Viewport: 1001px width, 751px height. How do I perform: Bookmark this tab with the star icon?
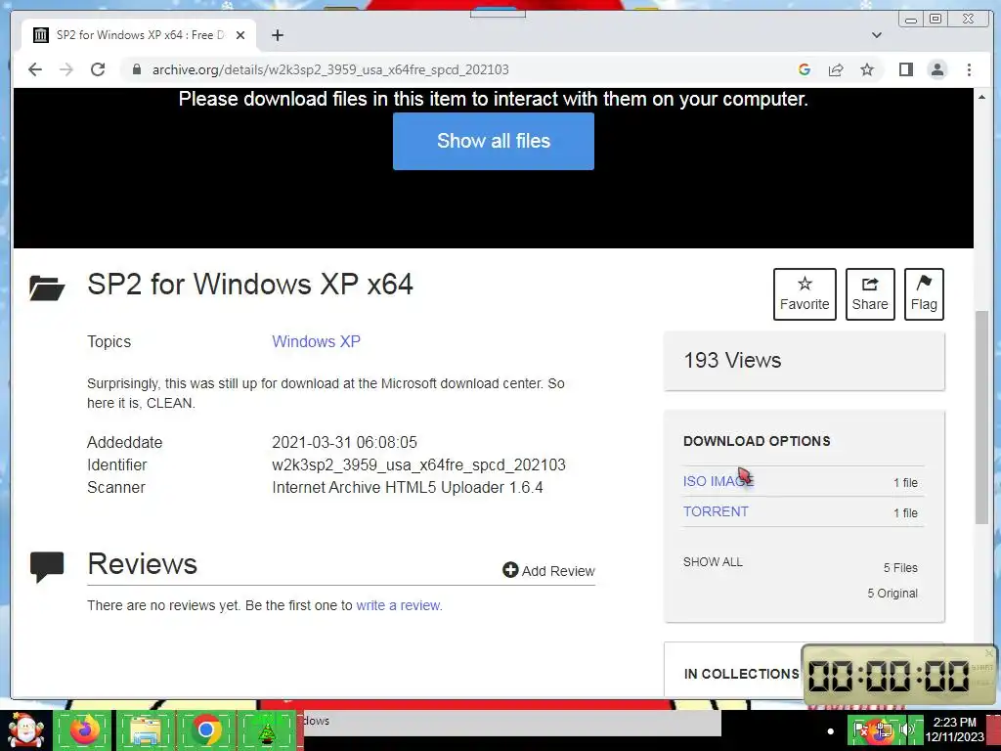pos(867,69)
